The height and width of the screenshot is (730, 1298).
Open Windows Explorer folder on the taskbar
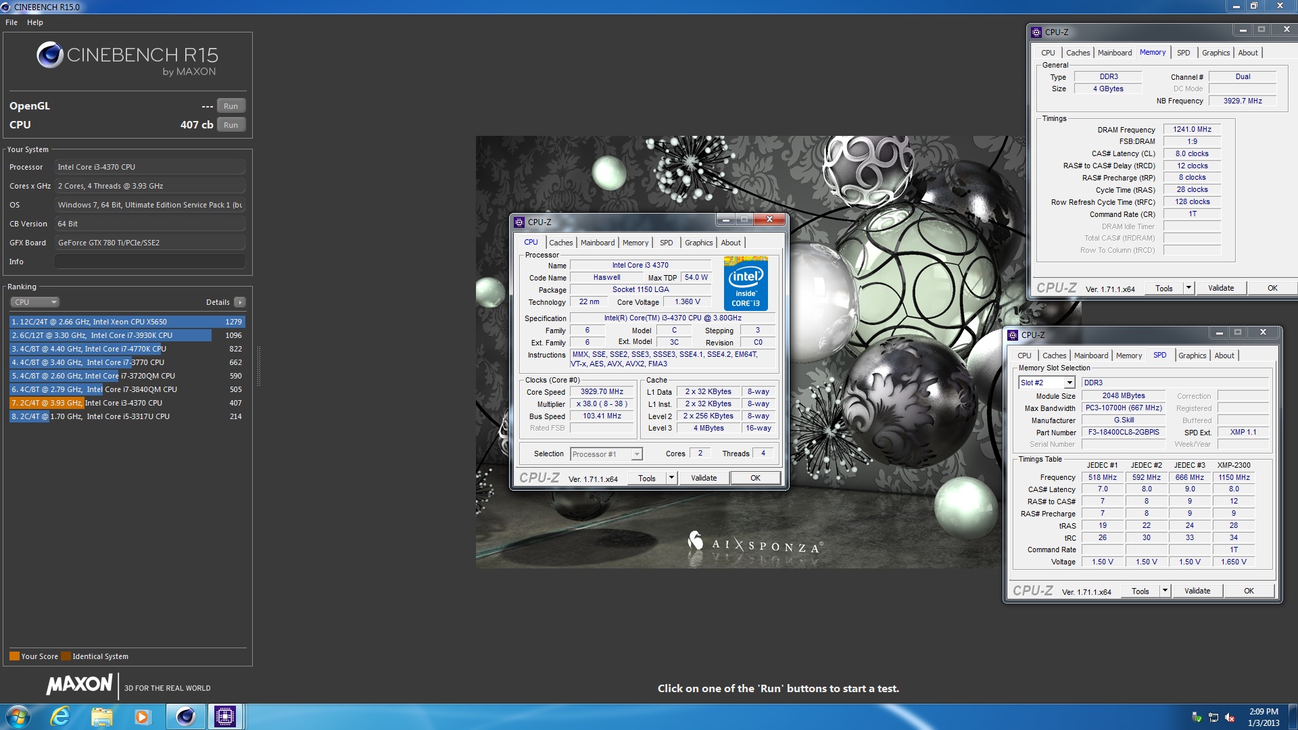[101, 716]
